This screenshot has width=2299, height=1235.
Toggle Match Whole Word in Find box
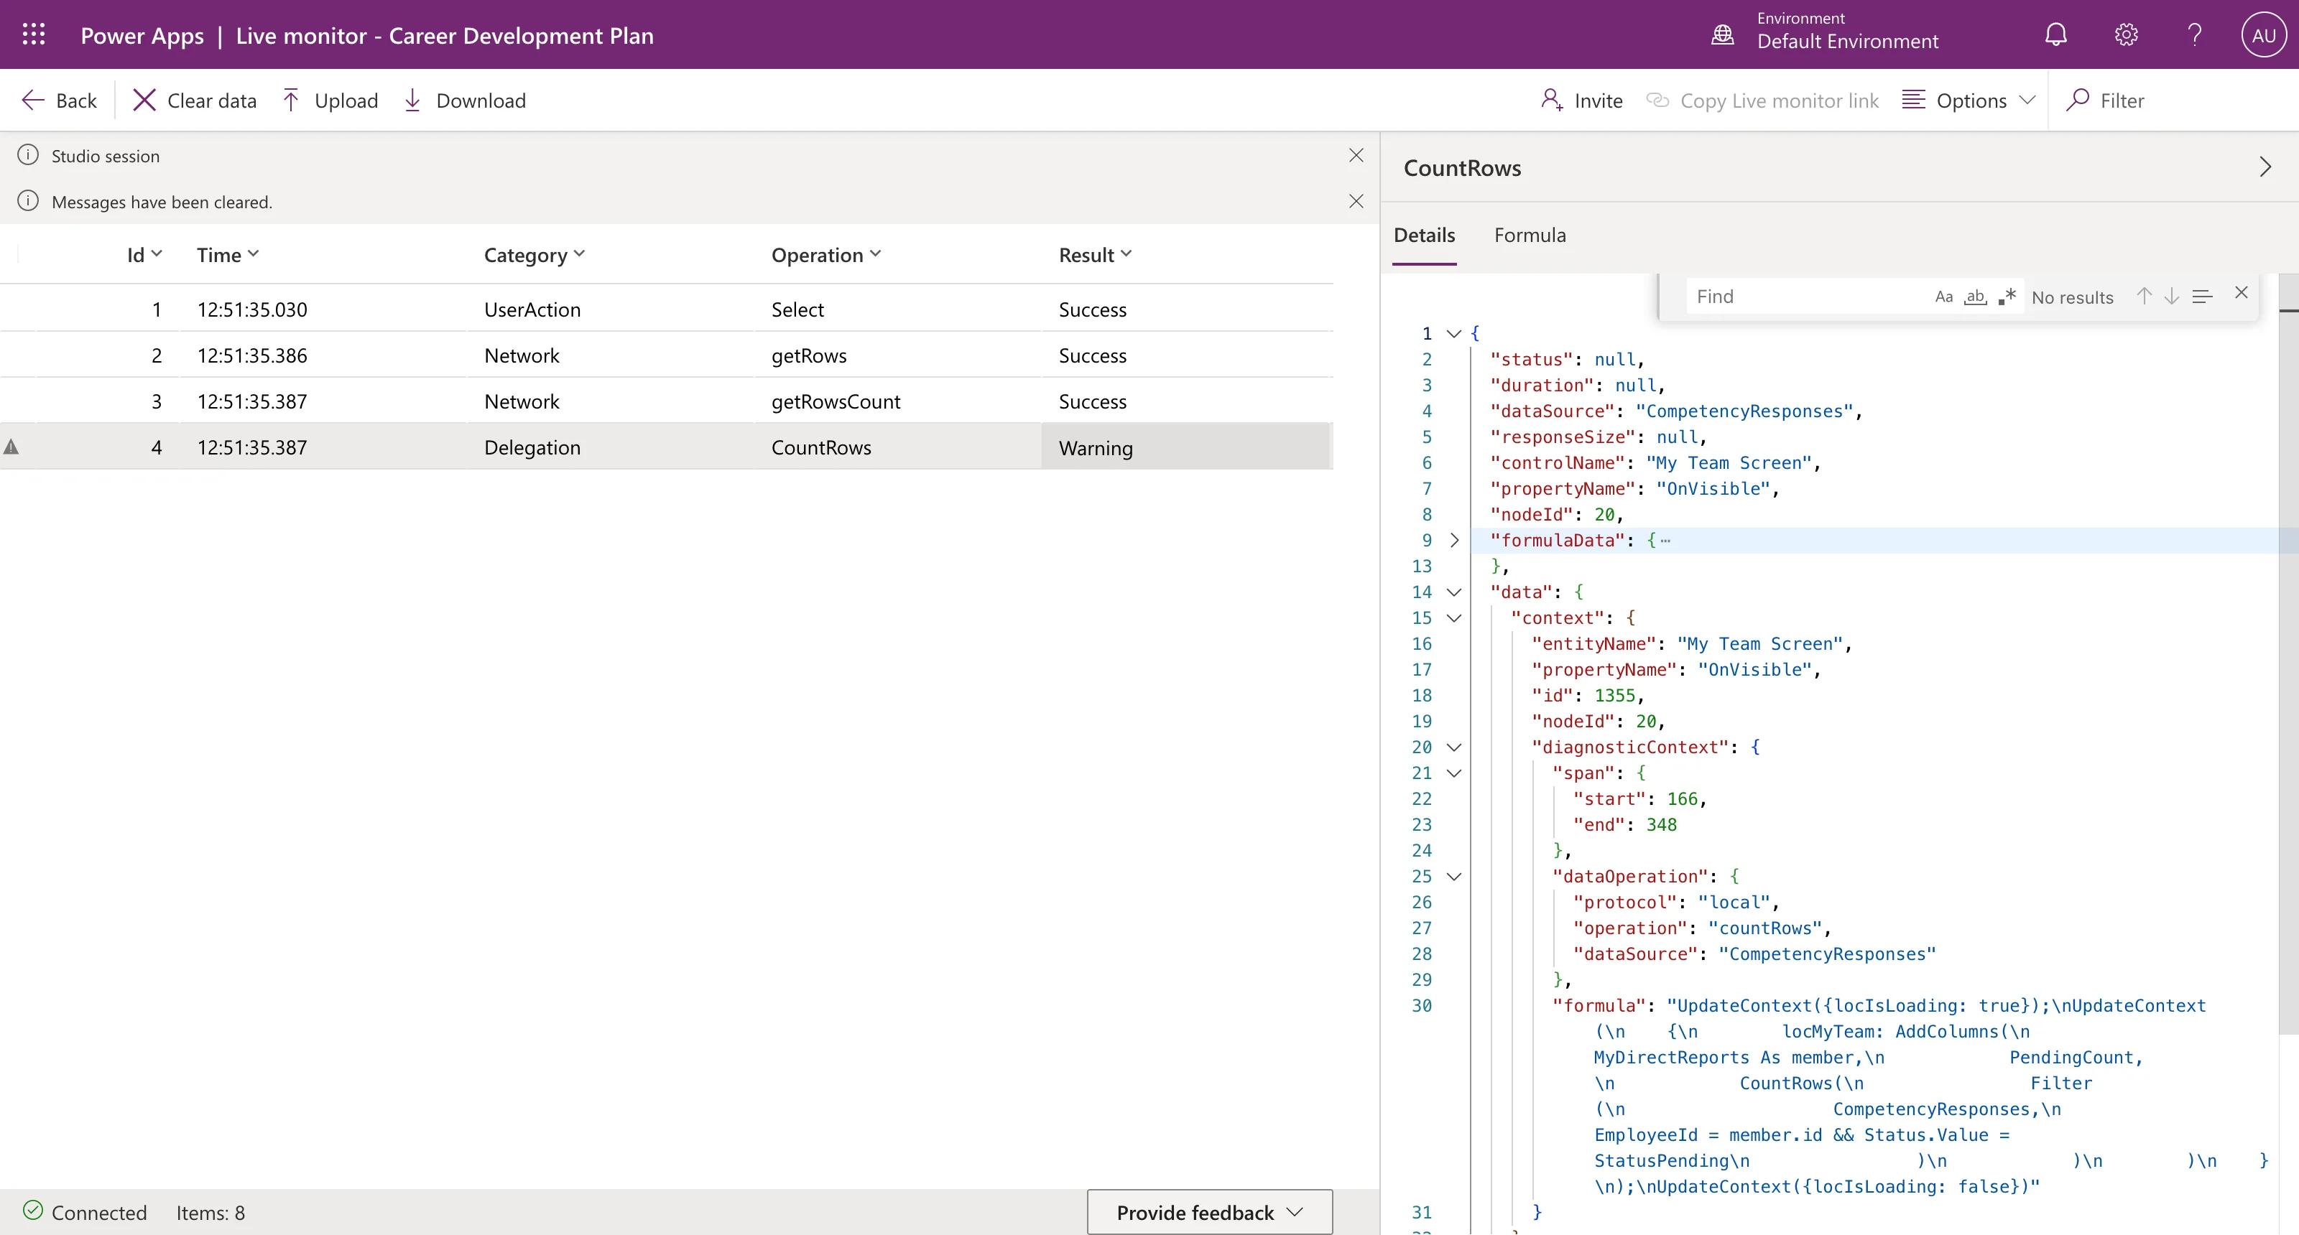[x=1975, y=297]
